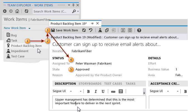
Task: Select the DESCRIPTION tab
Action: click(x=65, y=84)
